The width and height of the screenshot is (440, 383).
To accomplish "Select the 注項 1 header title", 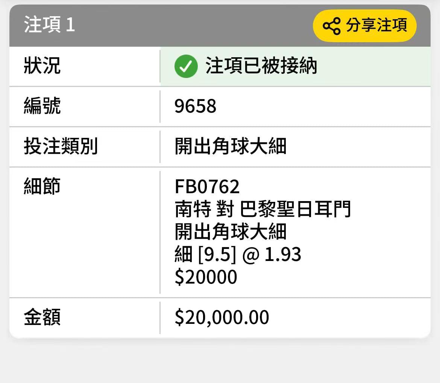I will (x=49, y=24).
